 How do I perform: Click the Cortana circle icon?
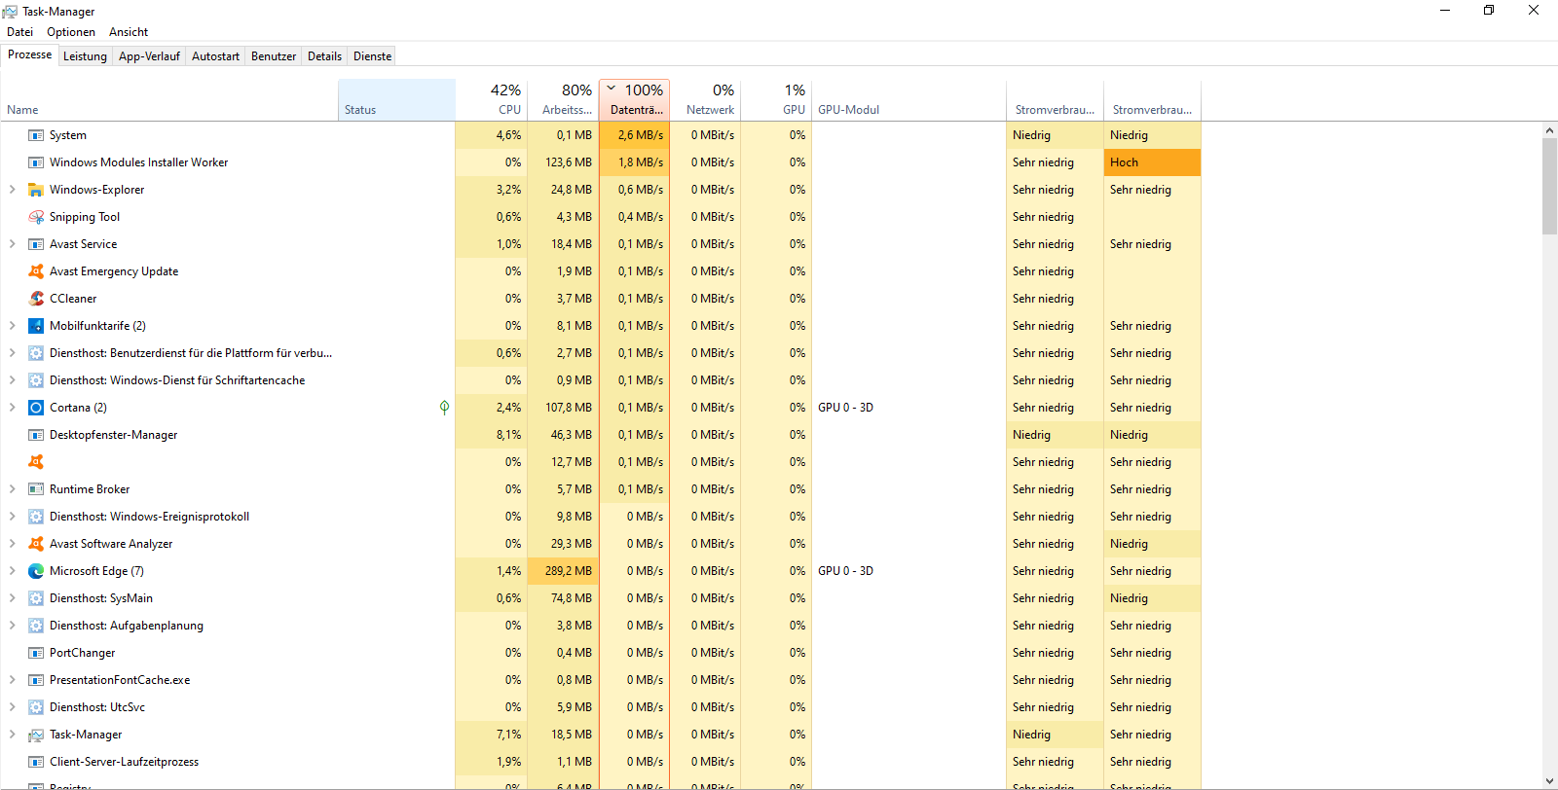pos(36,408)
